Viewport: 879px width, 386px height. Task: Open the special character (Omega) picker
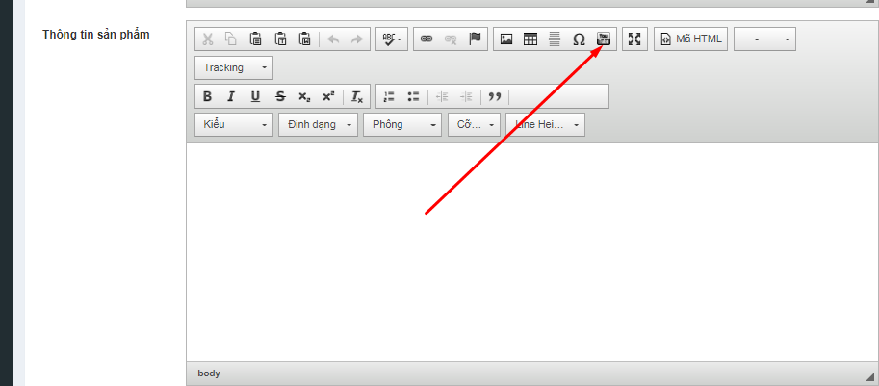pyautogui.click(x=579, y=39)
